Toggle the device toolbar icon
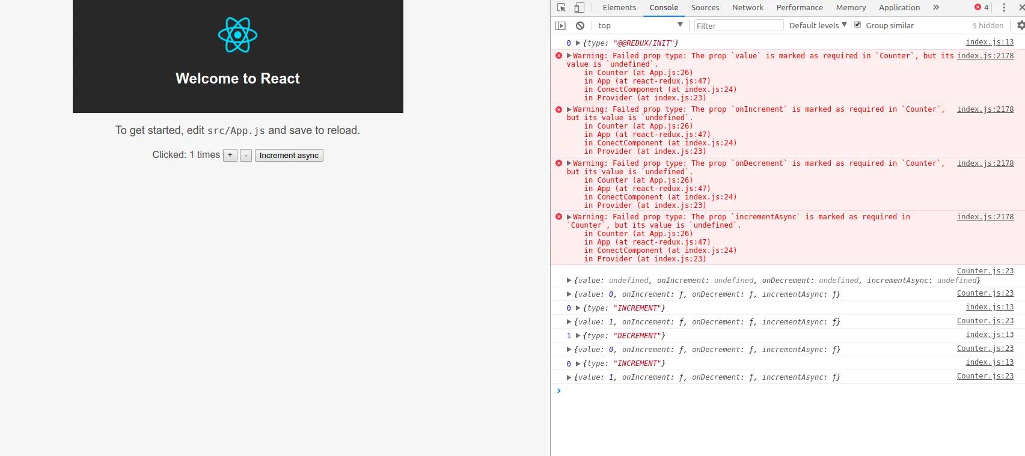Image resolution: width=1025 pixels, height=456 pixels. [x=579, y=8]
